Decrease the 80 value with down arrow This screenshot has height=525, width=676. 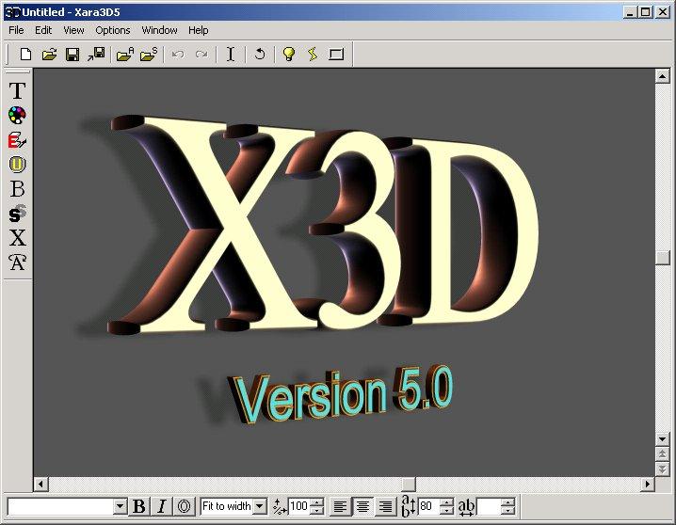tap(447, 511)
